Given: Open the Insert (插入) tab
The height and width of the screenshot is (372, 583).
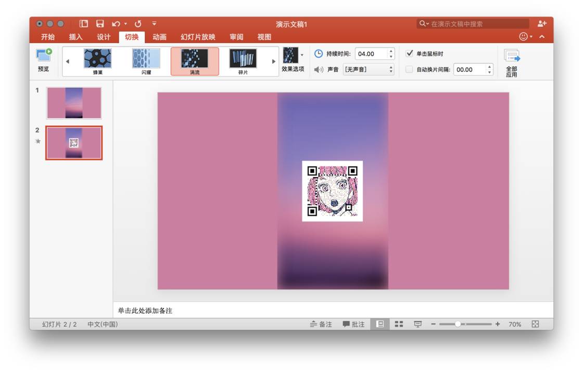Looking at the screenshot, I should 75,37.
